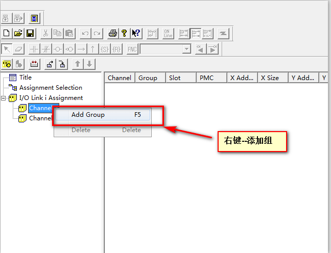
Task: Save using the floppy disk icon
Action: (x=30, y=34)
